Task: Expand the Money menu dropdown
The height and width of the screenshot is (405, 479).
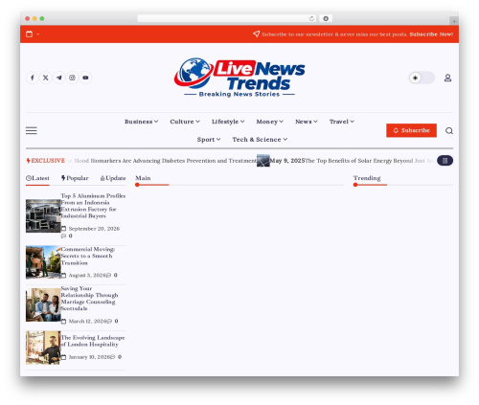Action: coord(269,122)
